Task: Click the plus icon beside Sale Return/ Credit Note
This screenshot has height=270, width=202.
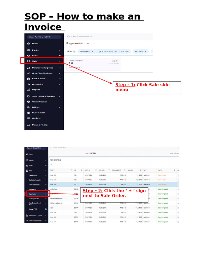Action: tap(46, 204)
